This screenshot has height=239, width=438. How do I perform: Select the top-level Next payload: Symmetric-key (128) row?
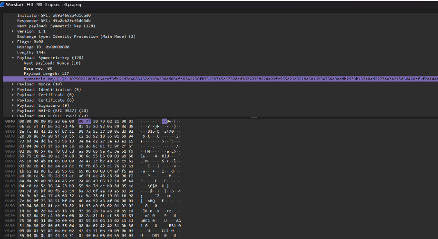(x=56, y=26)
